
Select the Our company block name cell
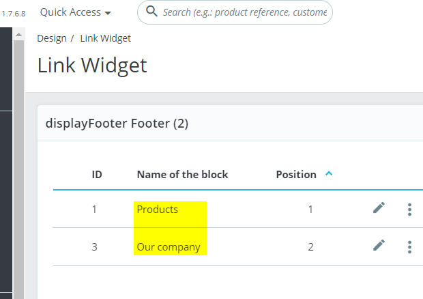tap(169, 246)
